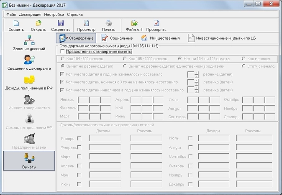Viewport: 282px width, 195px height.
Task: Open Инвестиционные и убытки по ЦБ tab
Action: (221, 38)
